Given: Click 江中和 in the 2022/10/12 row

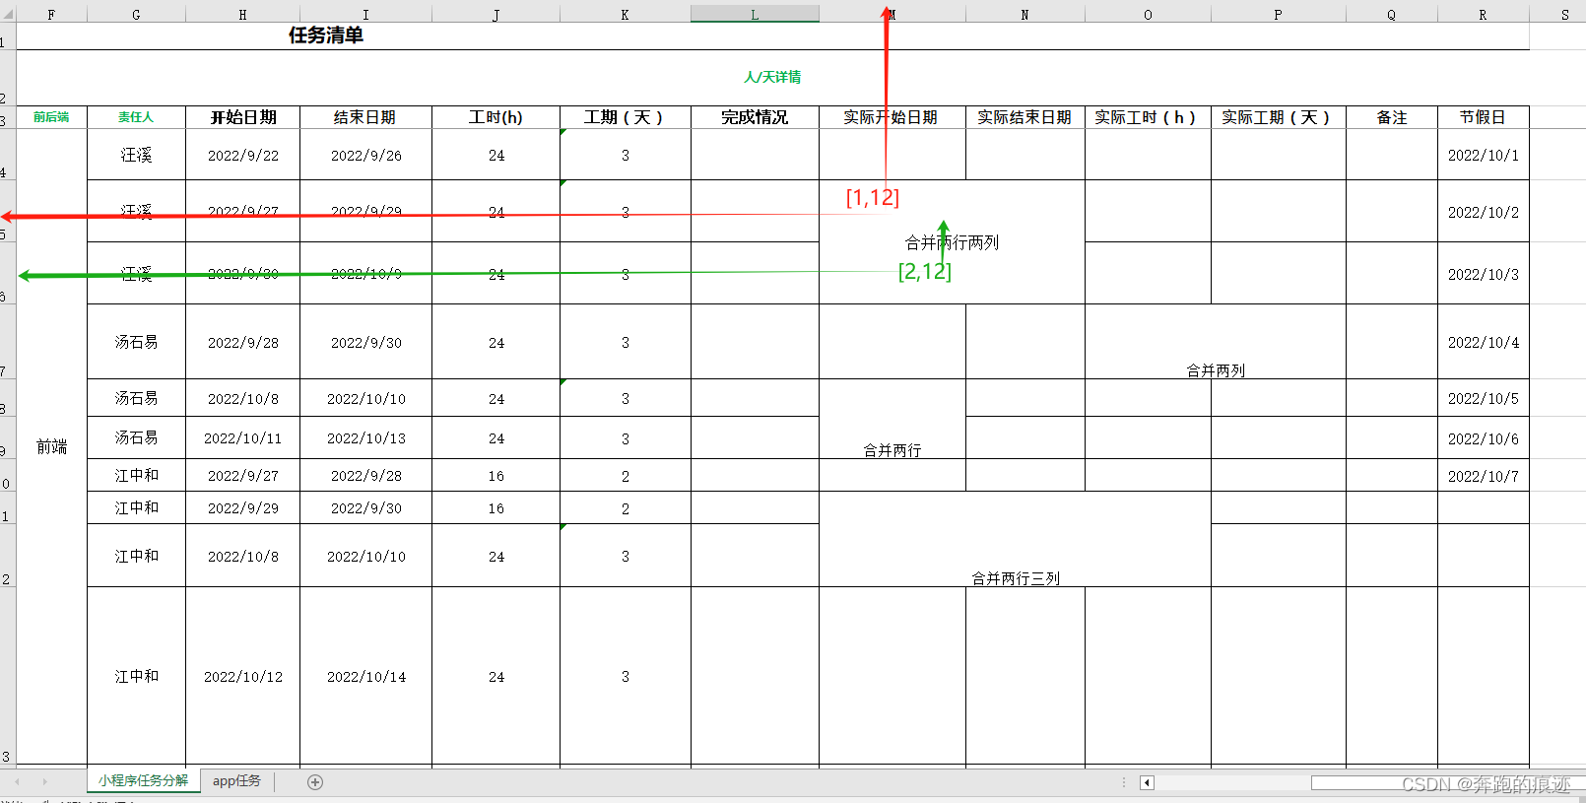Looking at the screenshot, I should pyautogui.click(x=136, y=677).
